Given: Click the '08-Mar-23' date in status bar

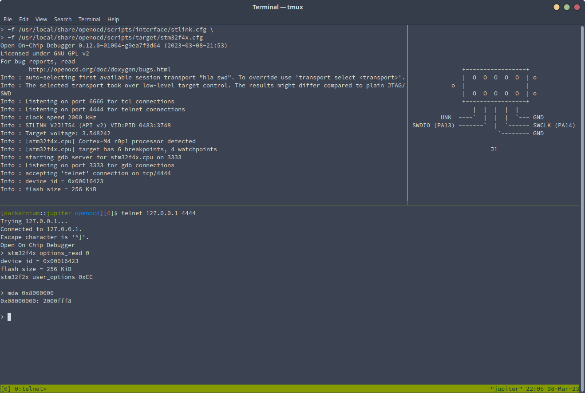Looking at the screenshot, I should click(563, 389).
